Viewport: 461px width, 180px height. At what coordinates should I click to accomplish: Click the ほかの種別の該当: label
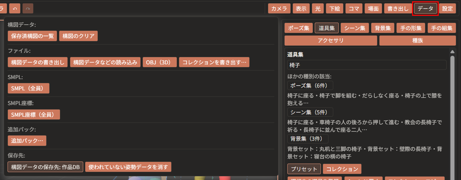coord(309,76)
